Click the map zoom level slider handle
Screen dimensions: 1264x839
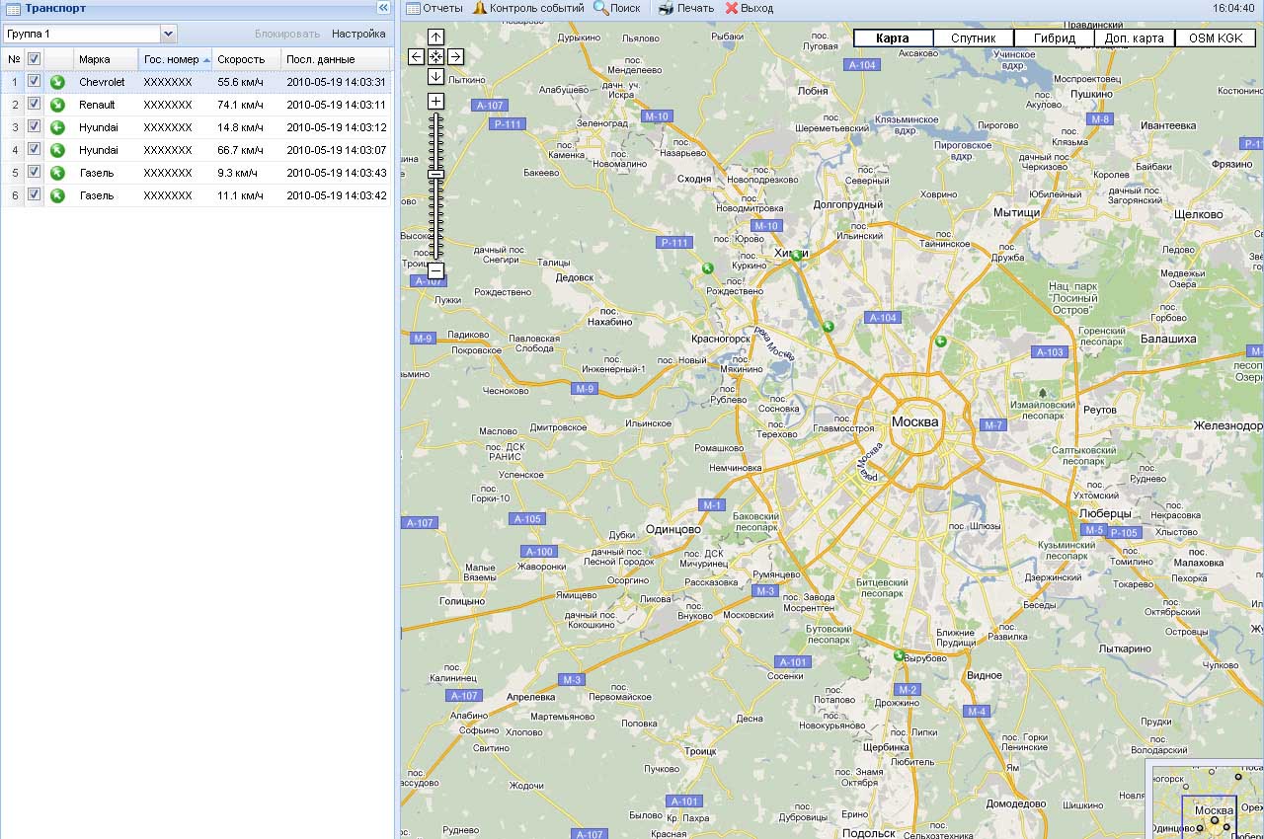pyautogui.click(x=435, y=174)
